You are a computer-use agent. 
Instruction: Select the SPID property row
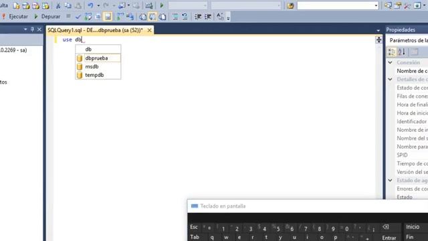click(412, 155)
